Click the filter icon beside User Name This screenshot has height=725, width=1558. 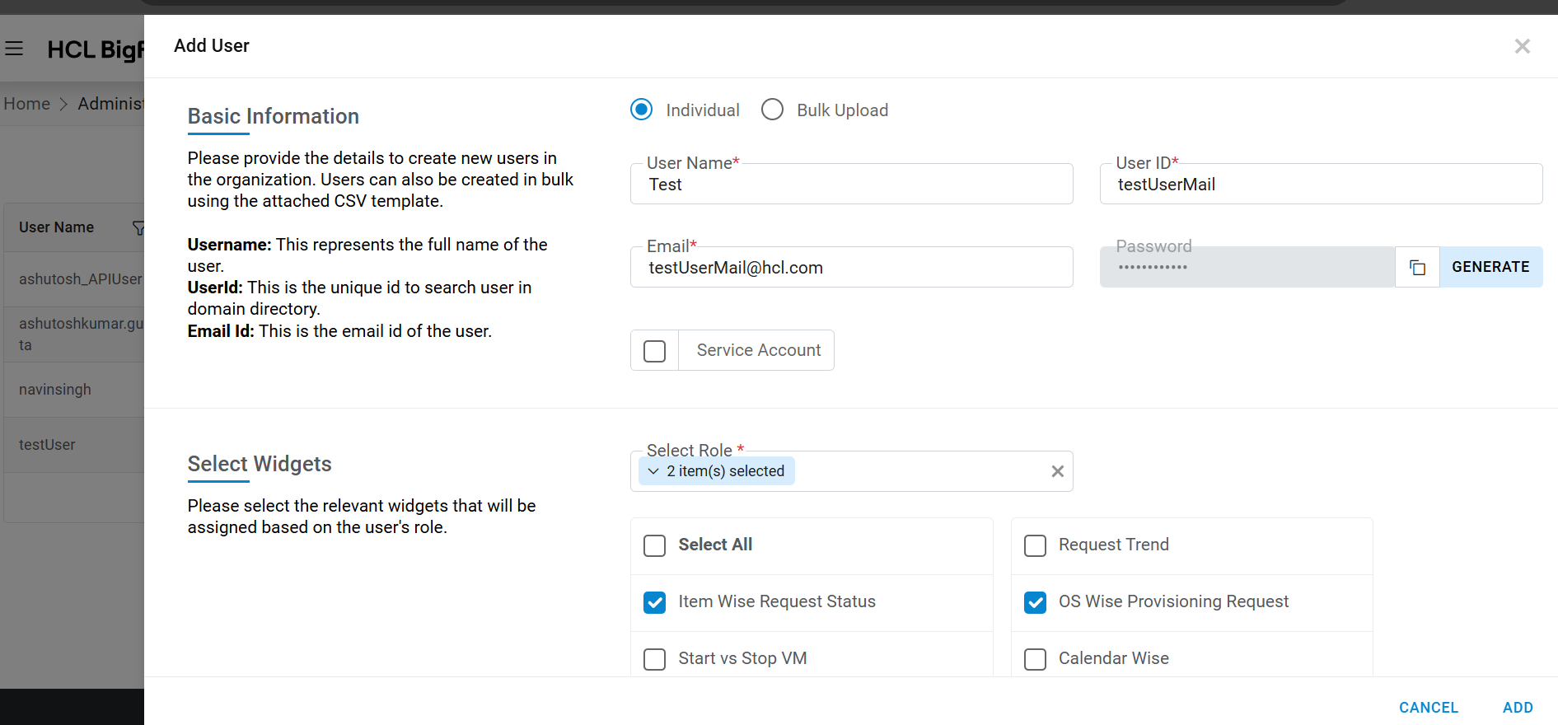coord(138,227)
